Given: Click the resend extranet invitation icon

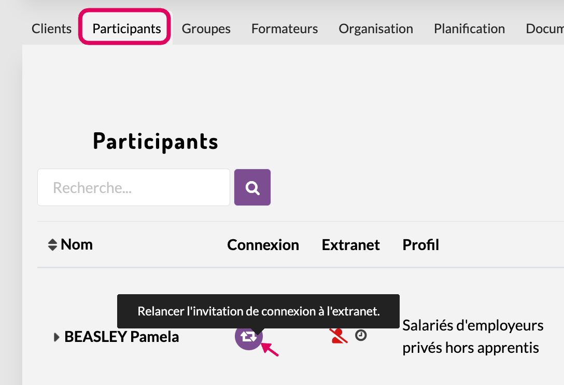Looking at the screenshot, I should click(249, 337).
